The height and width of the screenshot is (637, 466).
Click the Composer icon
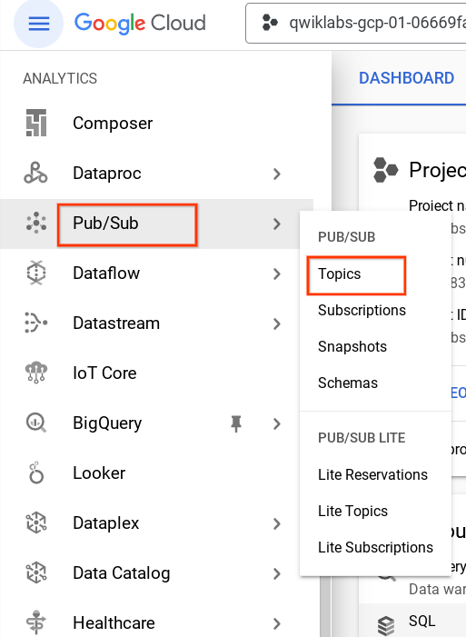click(36, 123)
